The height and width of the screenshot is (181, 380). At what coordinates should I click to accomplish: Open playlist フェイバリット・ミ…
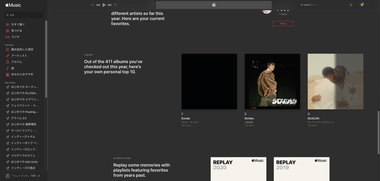click(24, 105)
